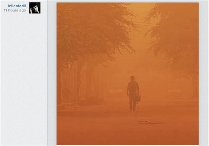Click the dark patch on the dusty road
Screen dimensions: 209x146
(149, 122)
